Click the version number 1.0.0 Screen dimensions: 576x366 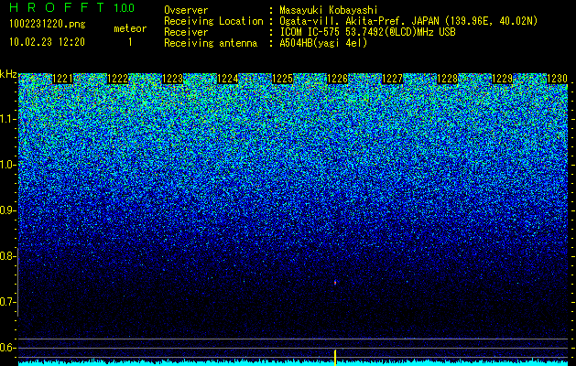pyautogui.click(x=125, y=8)
